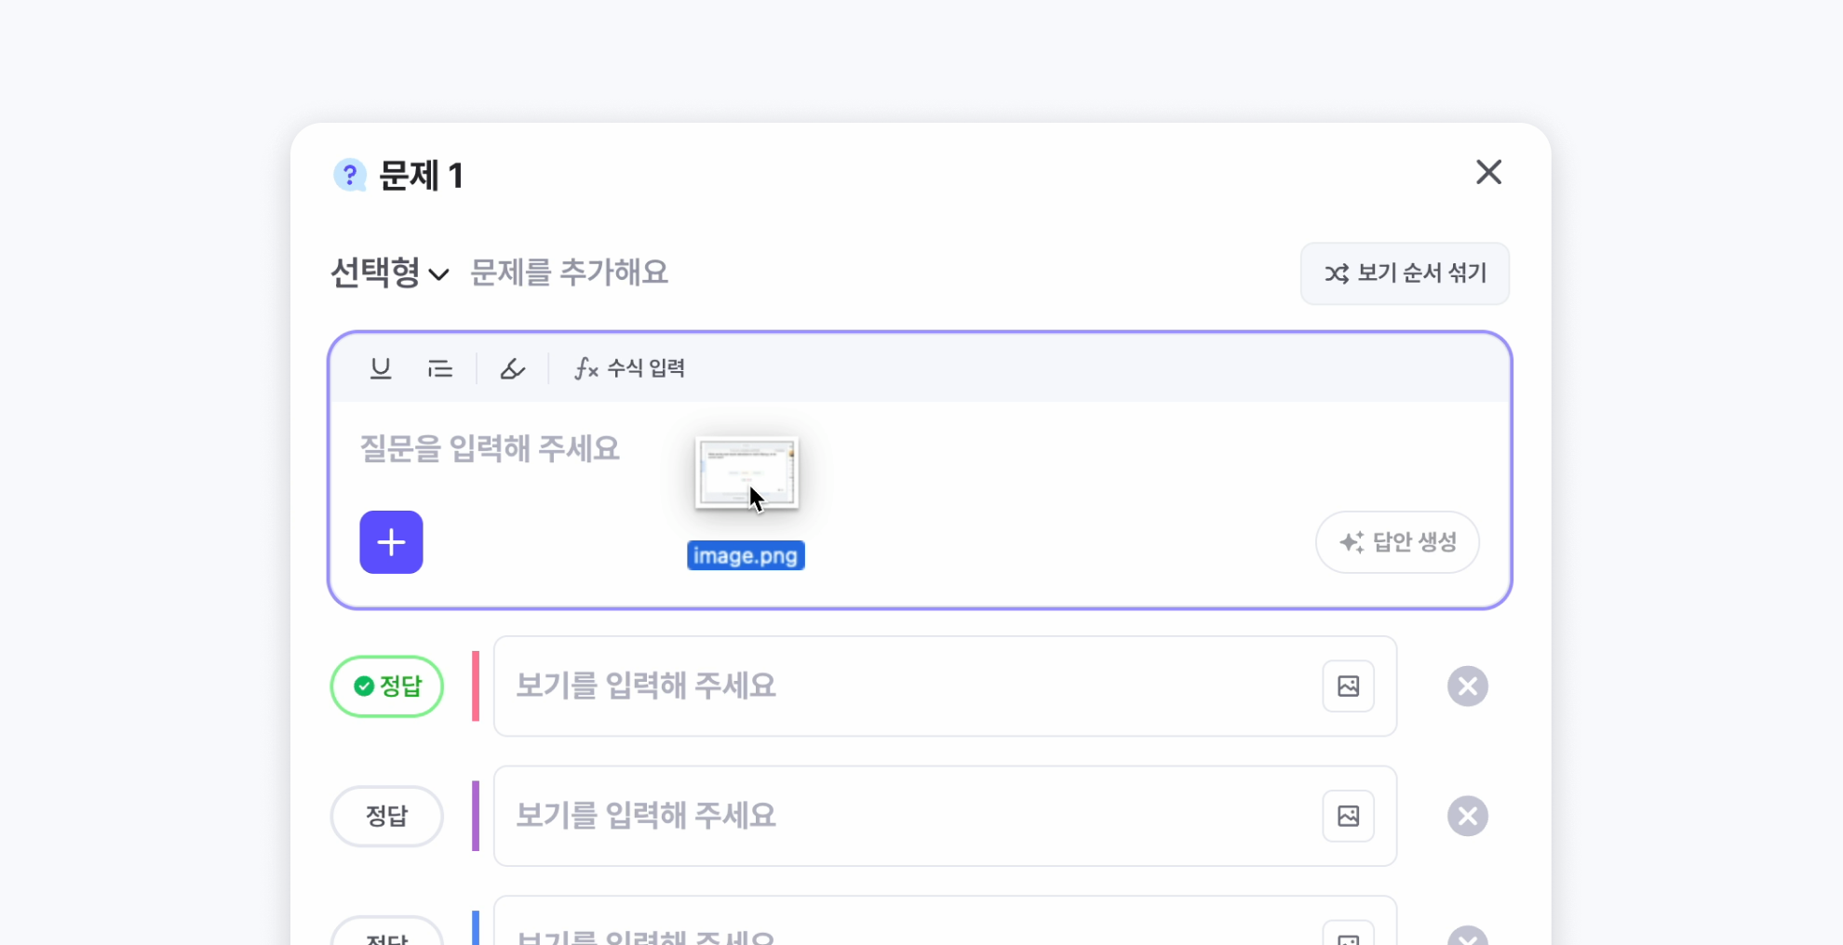Click the 보기 순서 섞기 shuffle button

1404,273
